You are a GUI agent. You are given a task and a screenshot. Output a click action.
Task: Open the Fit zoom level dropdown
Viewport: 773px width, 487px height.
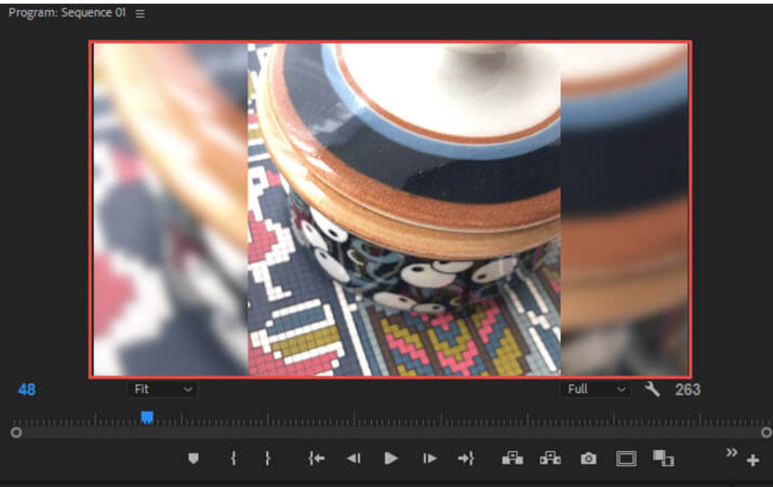[x=162, y=389]
